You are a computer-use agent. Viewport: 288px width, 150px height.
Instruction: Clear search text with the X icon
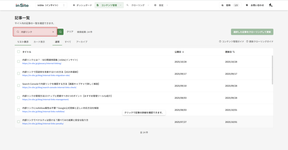click(x=53, y=32)
